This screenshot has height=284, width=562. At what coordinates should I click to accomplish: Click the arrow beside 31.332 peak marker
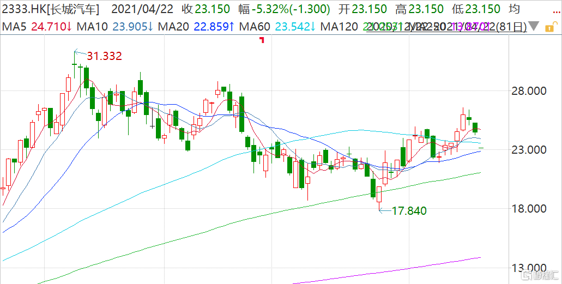[80, 53]
